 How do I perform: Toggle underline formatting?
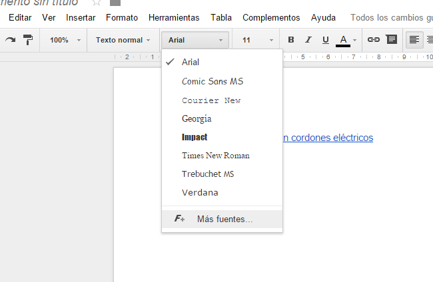(x=326, y=40)
